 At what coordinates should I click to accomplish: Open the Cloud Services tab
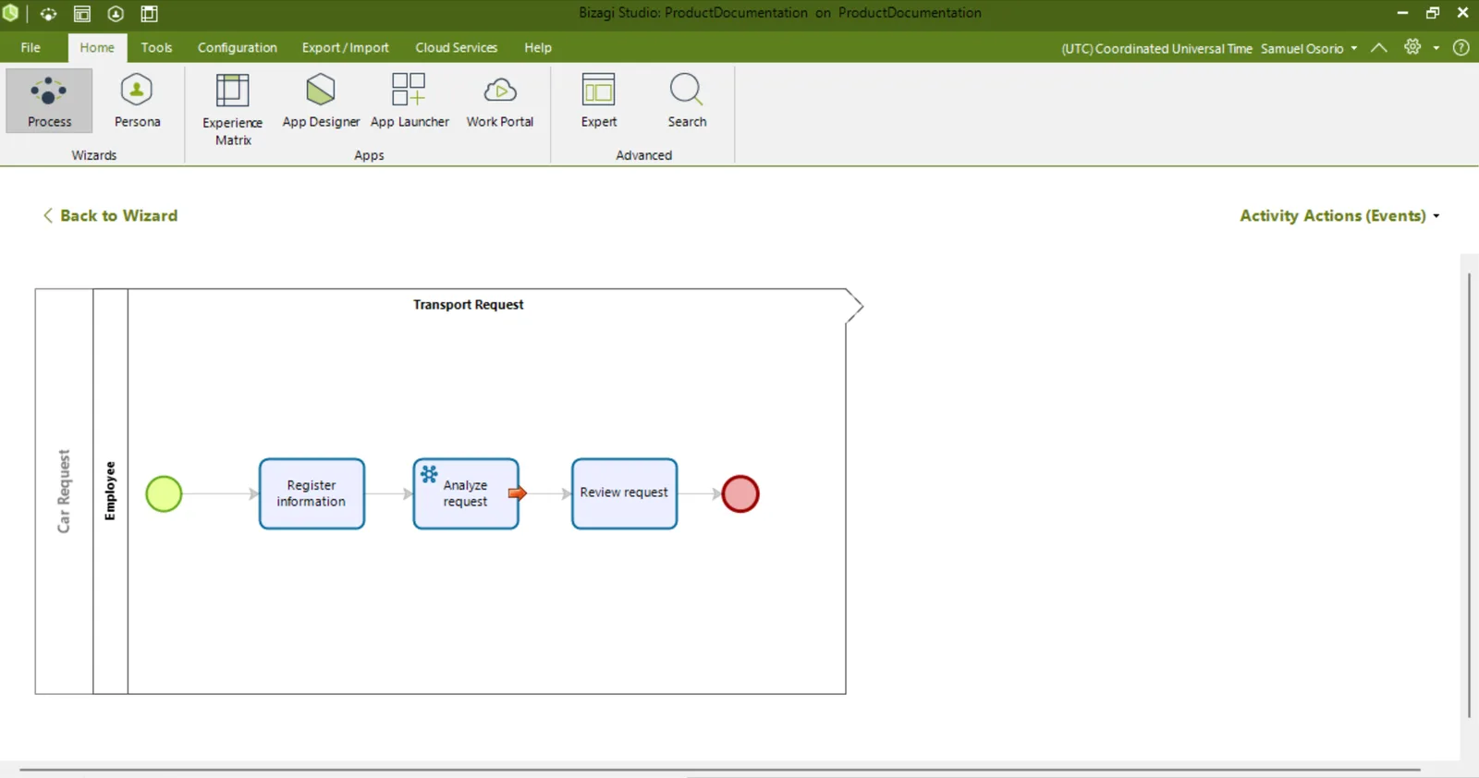click(456, 47)
